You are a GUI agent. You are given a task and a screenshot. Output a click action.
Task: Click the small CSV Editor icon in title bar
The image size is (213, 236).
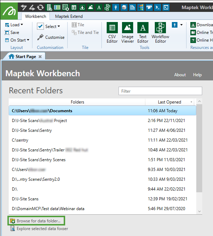point(74,7)
